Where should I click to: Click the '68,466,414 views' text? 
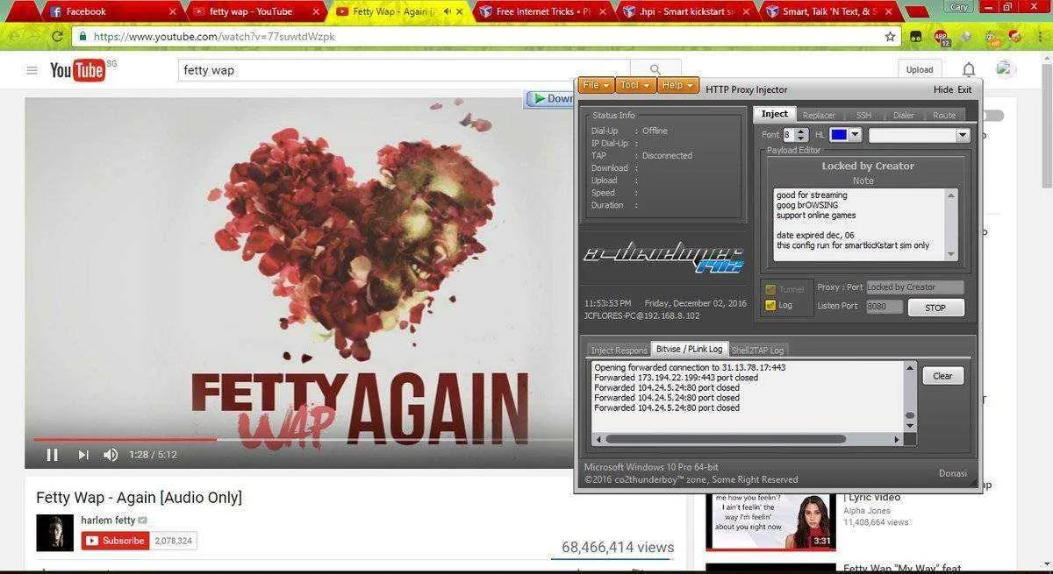(x=618, y=547)
